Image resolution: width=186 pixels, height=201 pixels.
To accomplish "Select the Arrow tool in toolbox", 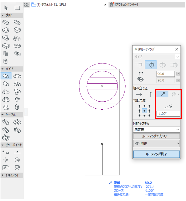I will tap(6, 8).
